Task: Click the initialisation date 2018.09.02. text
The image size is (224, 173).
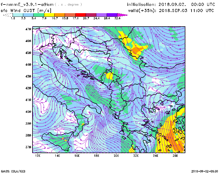Action: (x=172, y=4)
